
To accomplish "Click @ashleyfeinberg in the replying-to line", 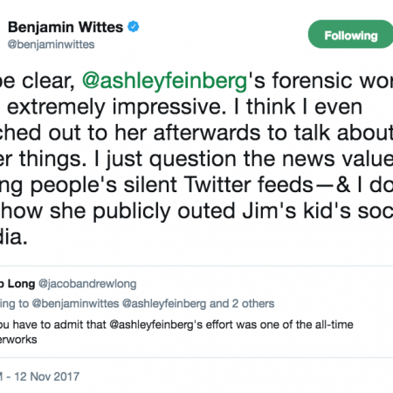I will click(164, 304).
